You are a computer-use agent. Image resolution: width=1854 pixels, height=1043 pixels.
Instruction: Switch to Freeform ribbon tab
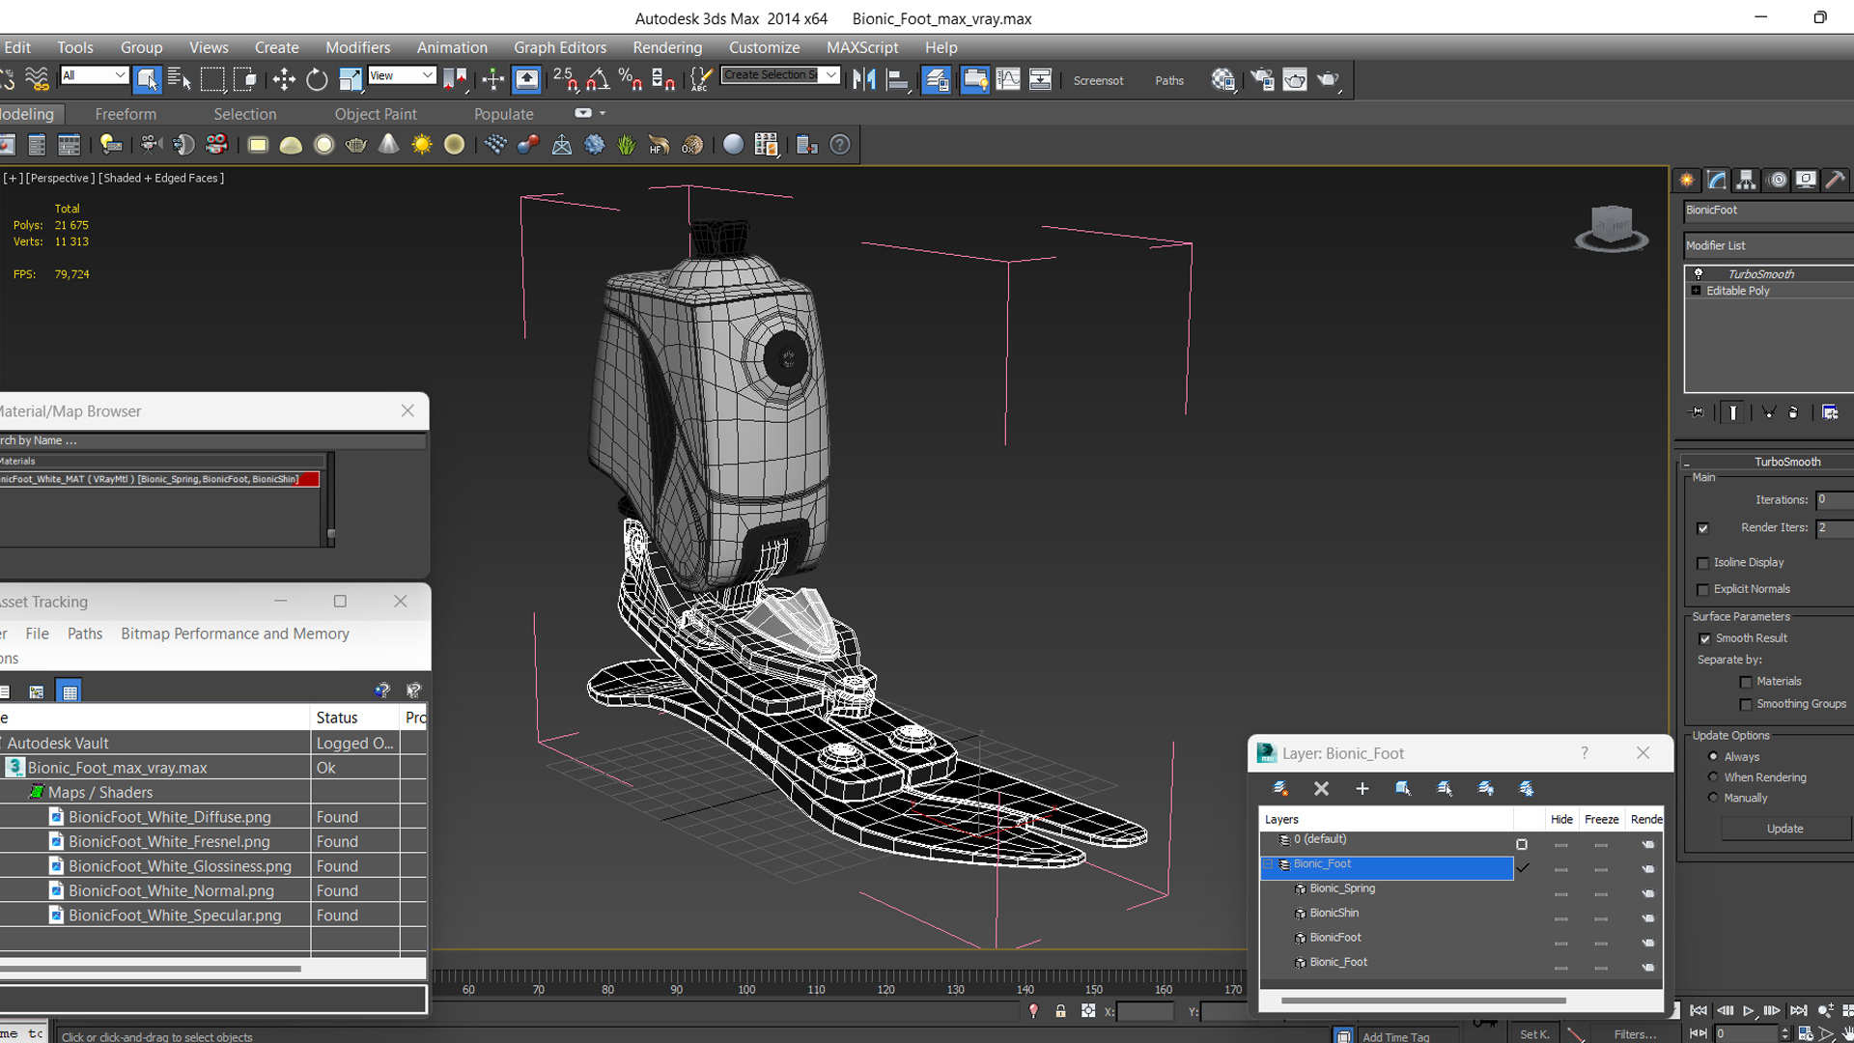(126, 114)
